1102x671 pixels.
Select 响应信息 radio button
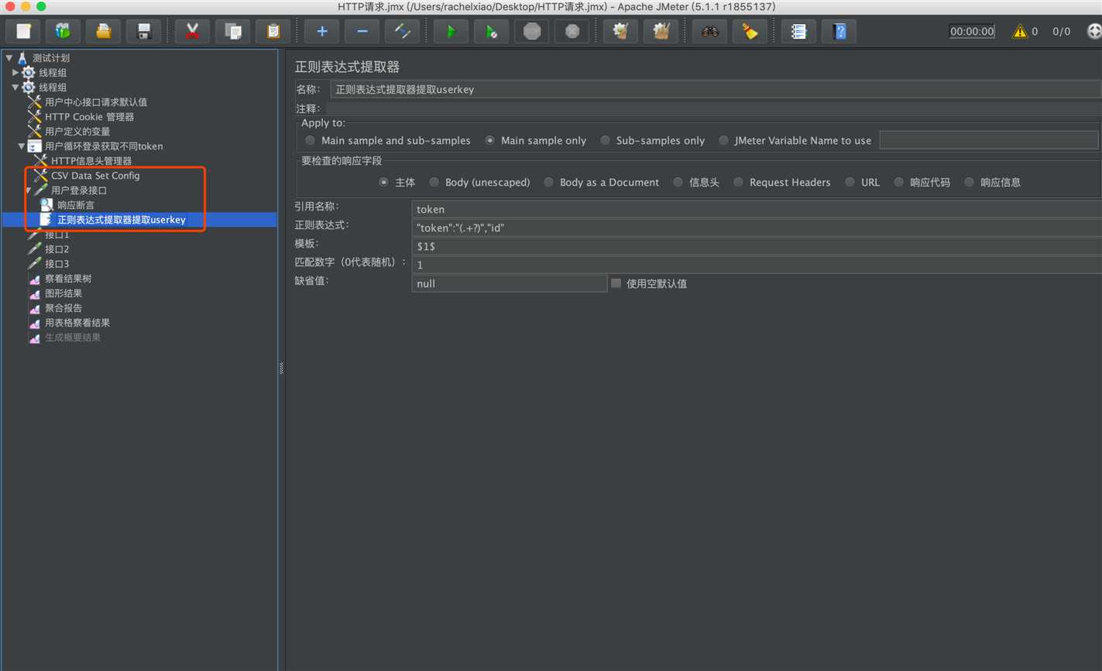(970, 182)
